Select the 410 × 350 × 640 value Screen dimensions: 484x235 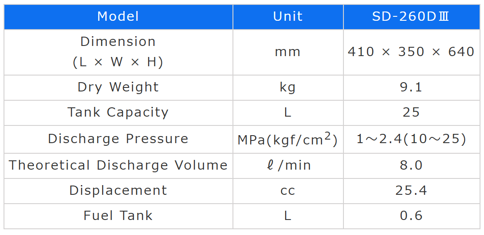coord(411,52)
